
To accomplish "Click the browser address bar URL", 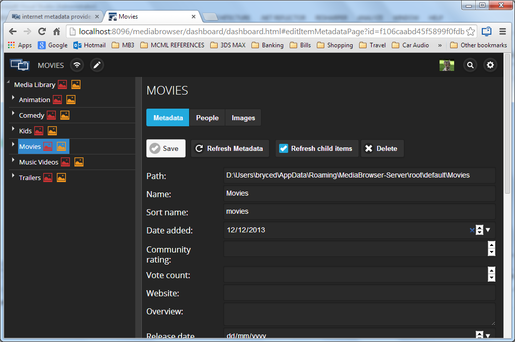I will (272, 32).
